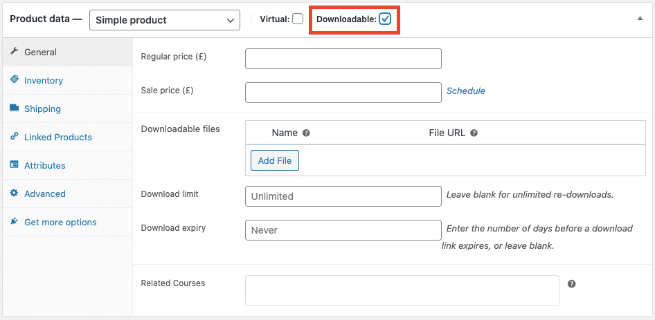Image resolution: width=655 pixels, height=320 pixels.
Task: Collapse the Product data panel arrow
Action: click(x=640, y=19)
